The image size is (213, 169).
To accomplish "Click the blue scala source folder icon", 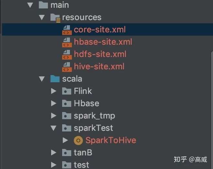I will point(55,79).
